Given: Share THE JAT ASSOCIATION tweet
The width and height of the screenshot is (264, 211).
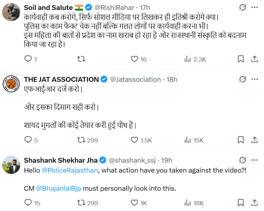Looking at the screenshot, I should 255,140.
